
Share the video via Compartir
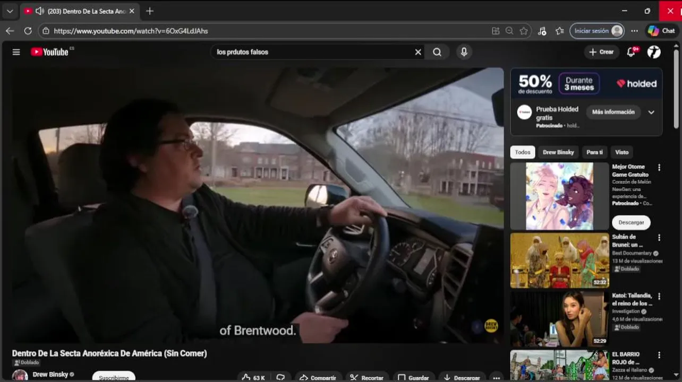pos(318,378)
